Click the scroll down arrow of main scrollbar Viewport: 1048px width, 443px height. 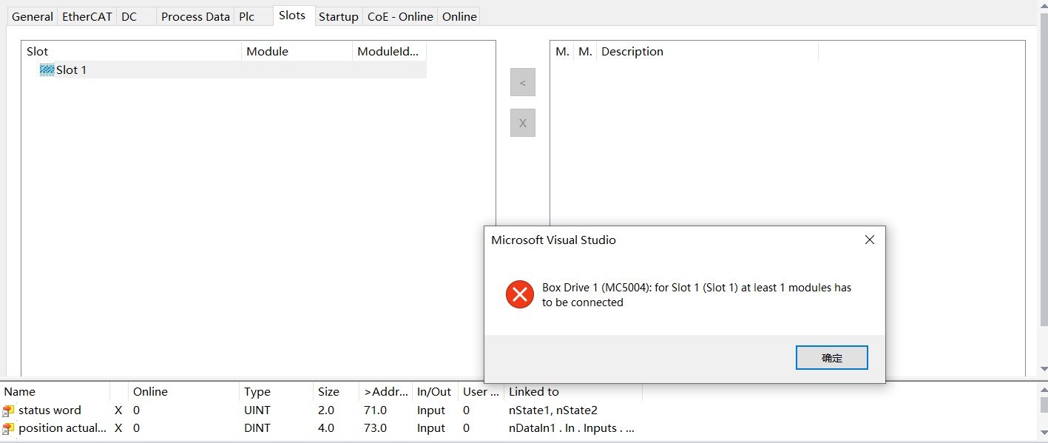pyautogui.click(x=1043, y=369)
